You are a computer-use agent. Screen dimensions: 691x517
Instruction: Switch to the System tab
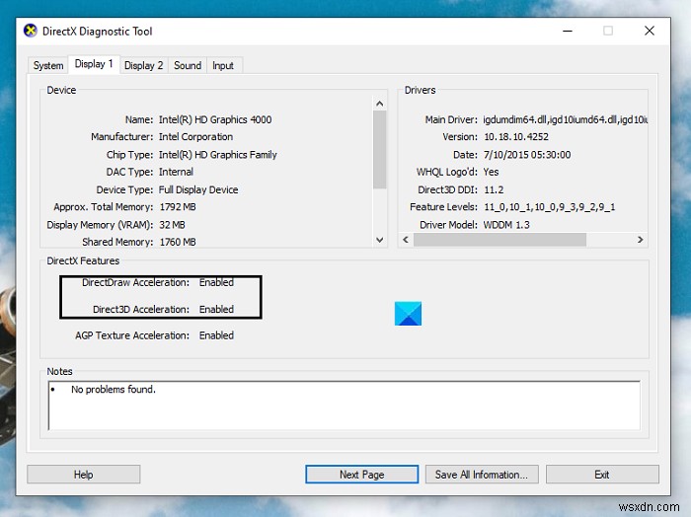(x=48, y=66)
